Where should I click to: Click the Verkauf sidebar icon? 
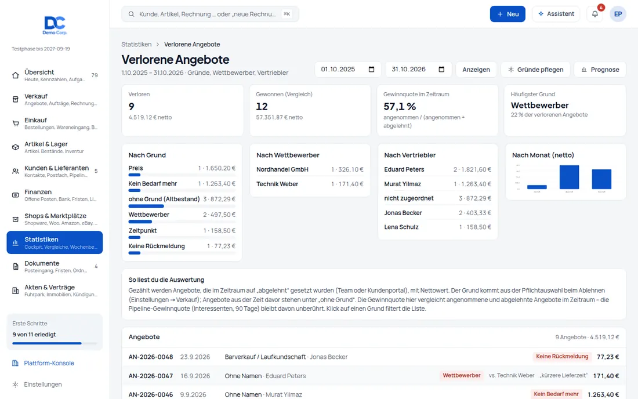[x=16, y=99]
